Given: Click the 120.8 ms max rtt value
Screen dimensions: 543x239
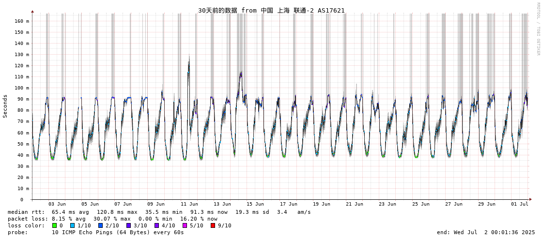Looking at the screenshot, I should pyautogui.click(x=117, y=212).
